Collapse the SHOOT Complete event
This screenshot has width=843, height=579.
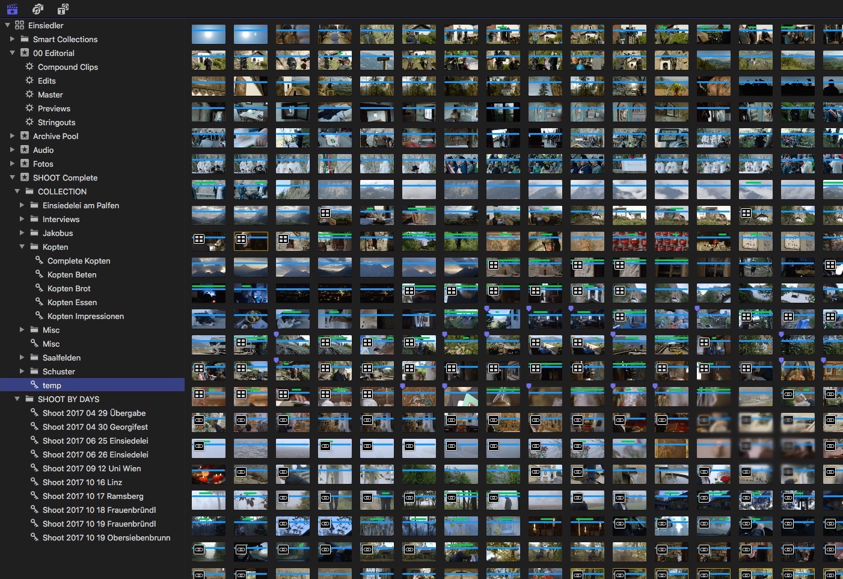[x=12, y=178]
